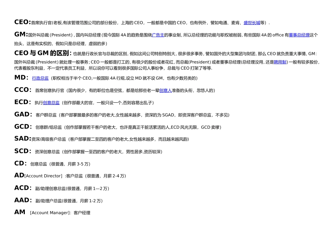The width and height of the screenshot is (332, 234).
Task: Click the GCD: heading
Action: point(23,126)
